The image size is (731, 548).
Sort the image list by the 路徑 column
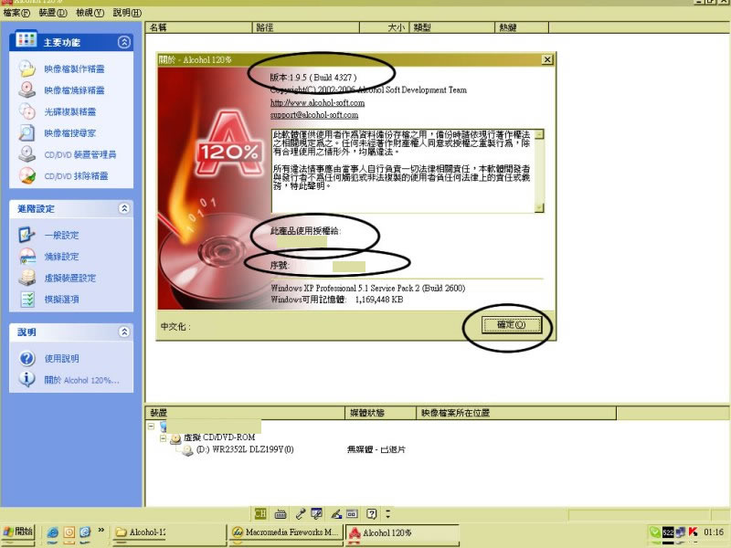tap(306, 27)
